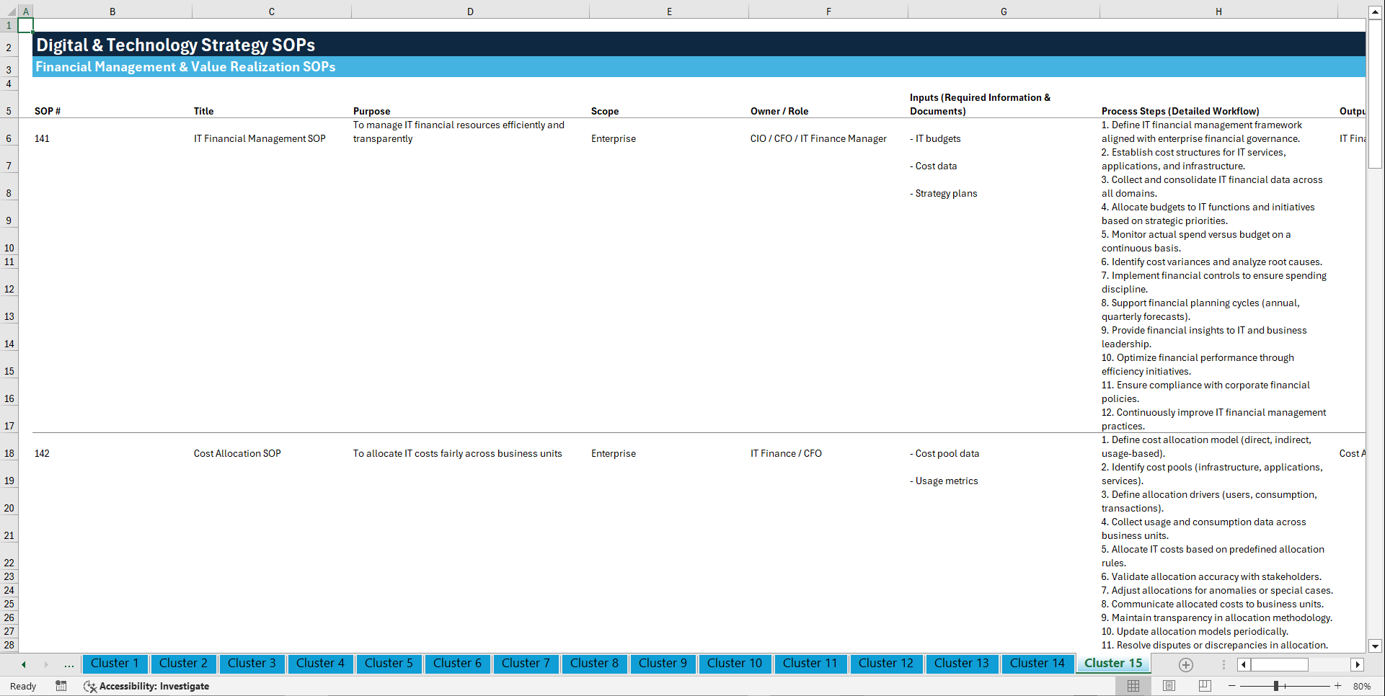
Task: Select column G header
Action: click(1004, 12)
